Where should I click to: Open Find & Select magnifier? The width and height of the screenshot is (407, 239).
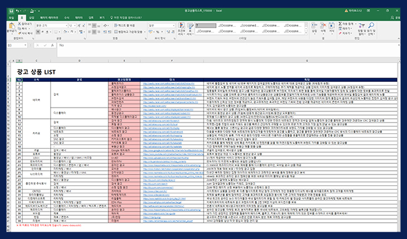(x=371, y=26)
